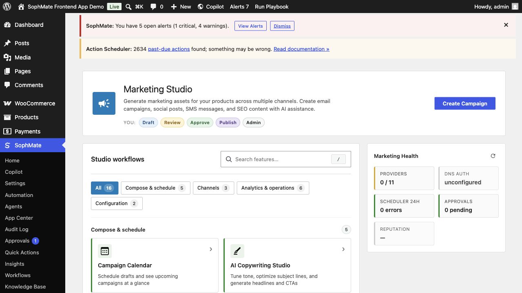Click the Payments dollar icon
This screenshot has height=293, width=522.
[x=7, y=131]
